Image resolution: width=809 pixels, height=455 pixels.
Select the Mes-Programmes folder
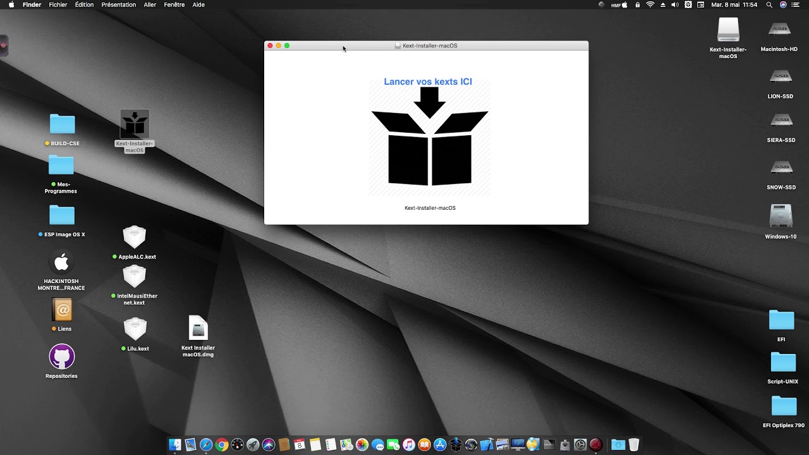61,166
